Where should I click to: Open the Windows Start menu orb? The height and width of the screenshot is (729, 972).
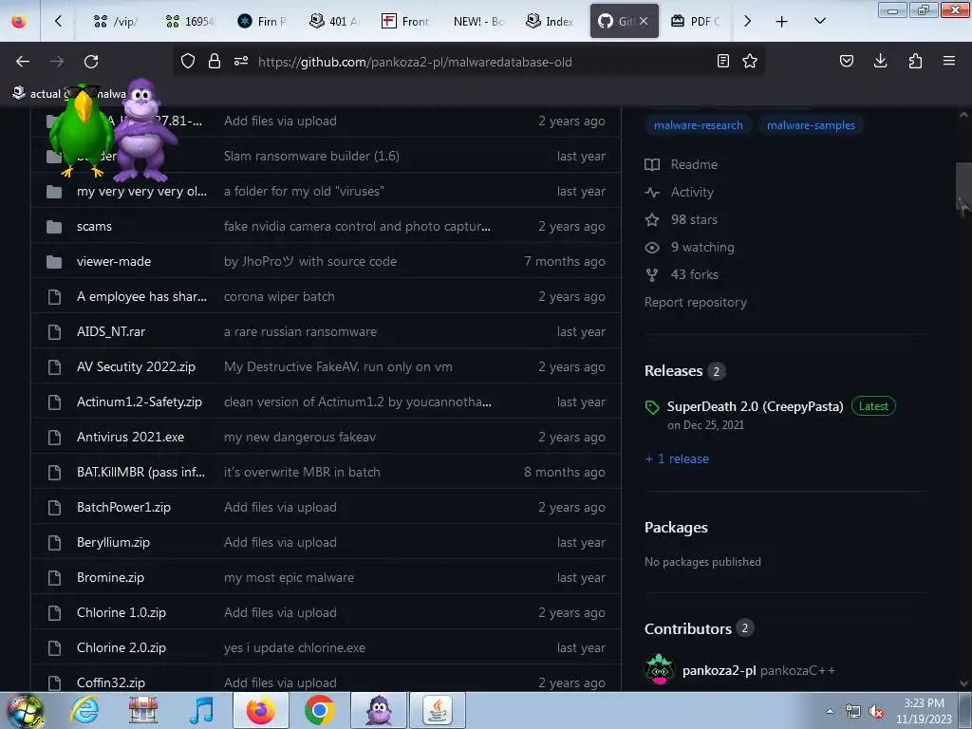coord(26,710)
